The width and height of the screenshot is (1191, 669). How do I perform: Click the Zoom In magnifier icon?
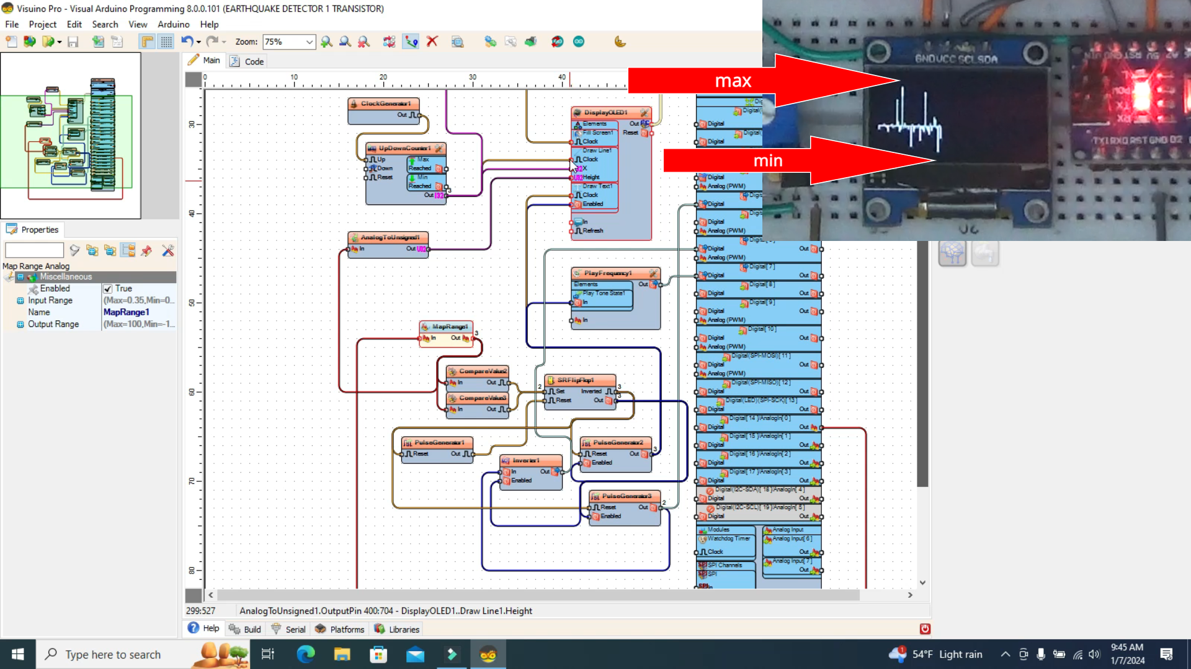(326, 42)
